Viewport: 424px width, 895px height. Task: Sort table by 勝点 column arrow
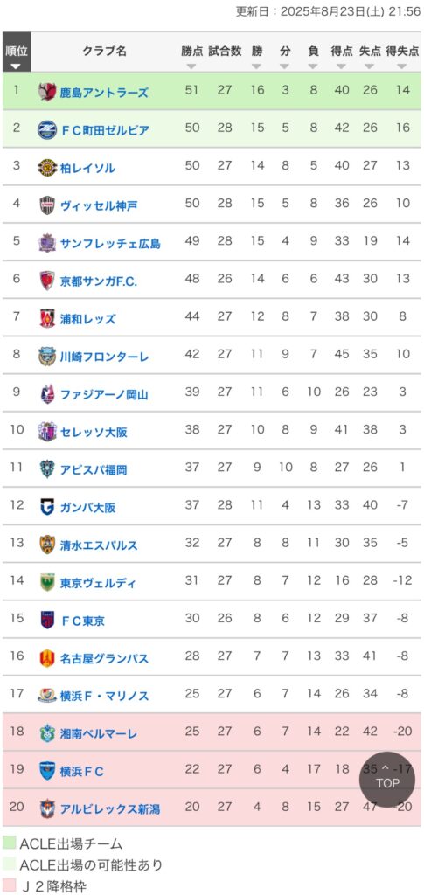tap(191, 66)
